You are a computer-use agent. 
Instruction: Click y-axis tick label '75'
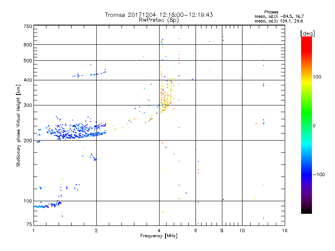29,224
